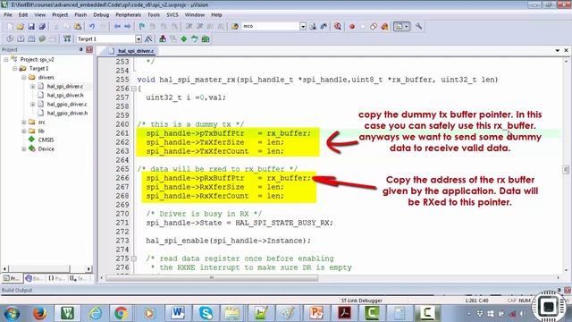Navigate forwards with the right arrow
572x322 pixels.
(127, 26)
